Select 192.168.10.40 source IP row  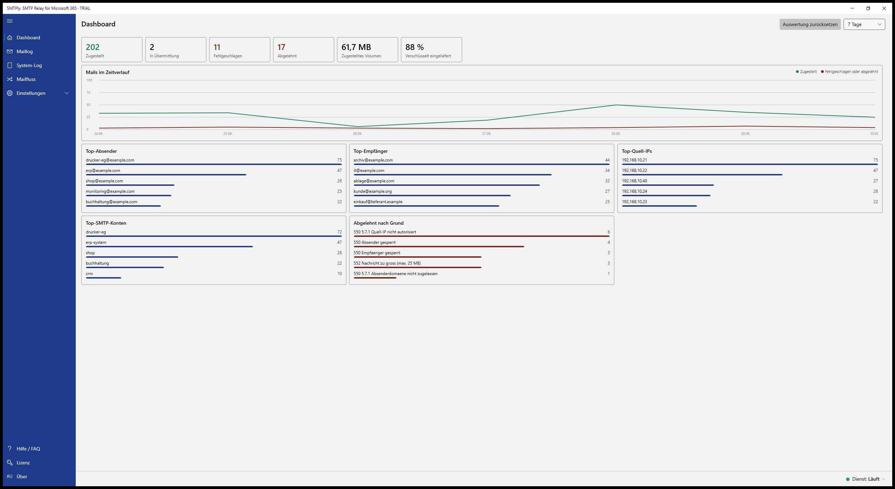click(x=750, y=182)
